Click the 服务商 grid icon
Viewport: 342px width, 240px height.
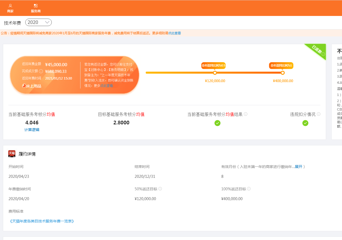click(x=36, y=6)
